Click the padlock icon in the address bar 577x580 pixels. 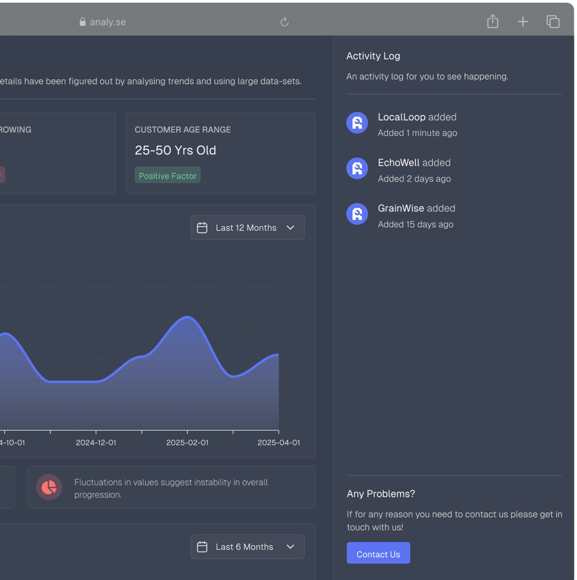coord(82,21)
